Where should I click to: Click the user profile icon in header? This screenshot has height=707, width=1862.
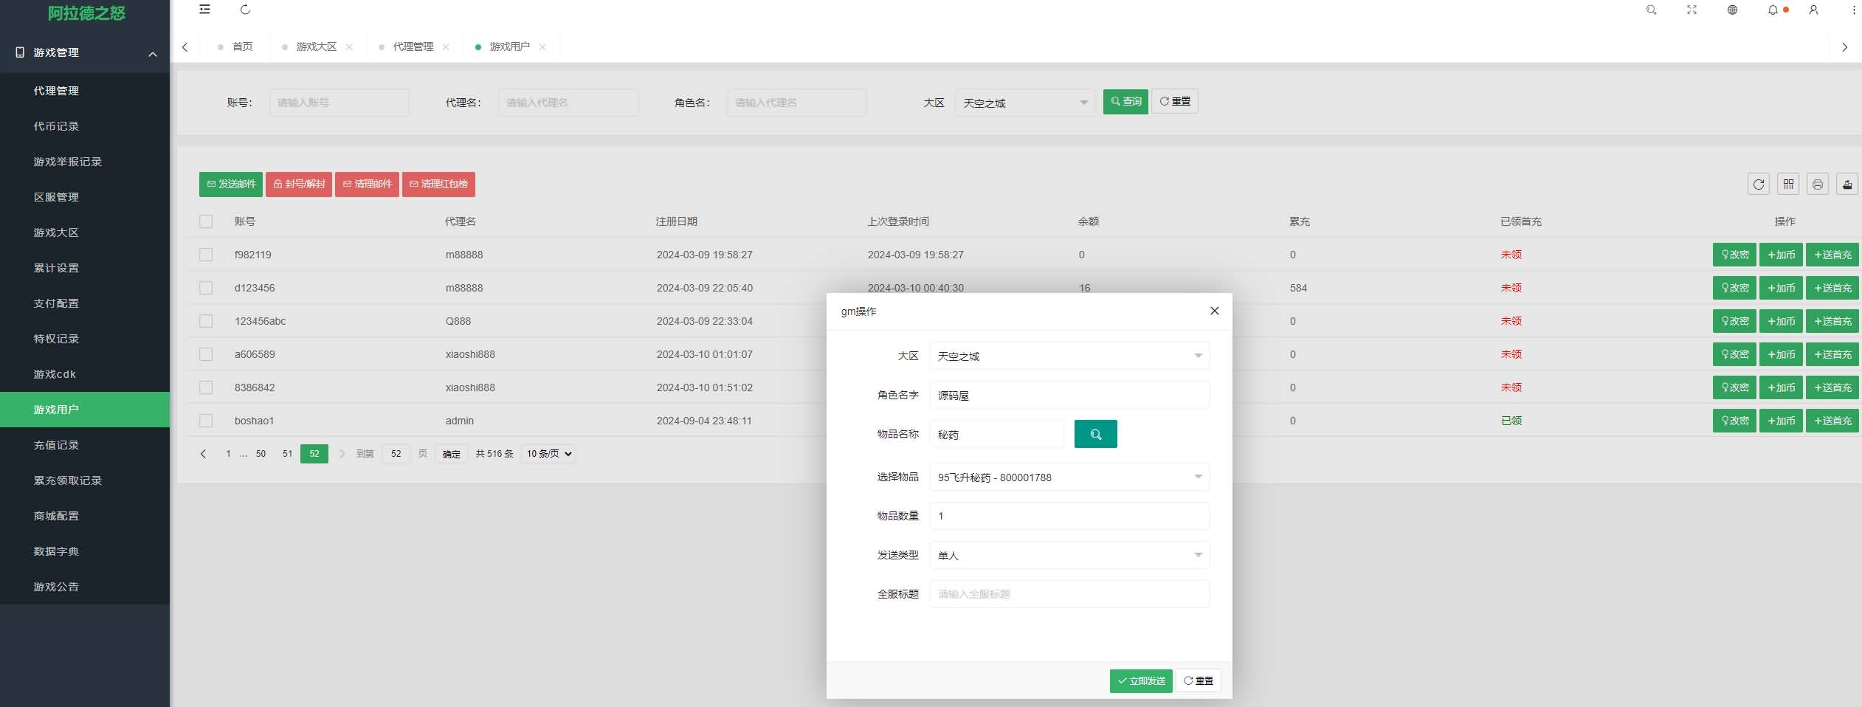click(x=1813, y=10)
